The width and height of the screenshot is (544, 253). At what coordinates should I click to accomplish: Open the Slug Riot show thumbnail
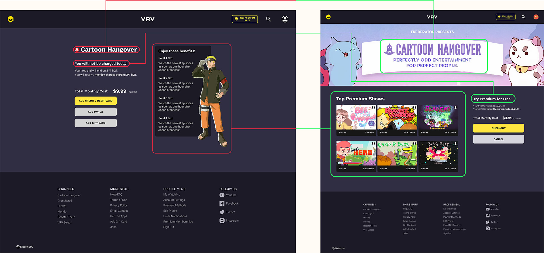click(x=438, y=156)
